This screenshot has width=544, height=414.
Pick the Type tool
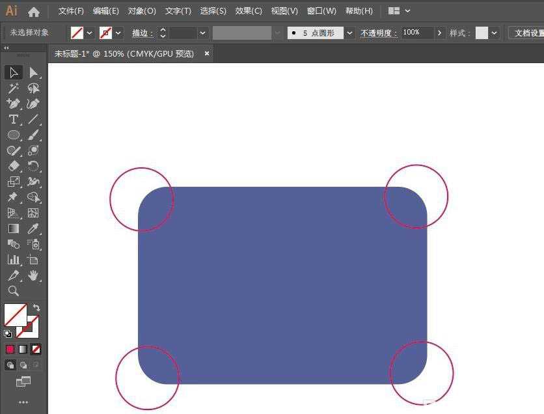click(x=13, y=119)
